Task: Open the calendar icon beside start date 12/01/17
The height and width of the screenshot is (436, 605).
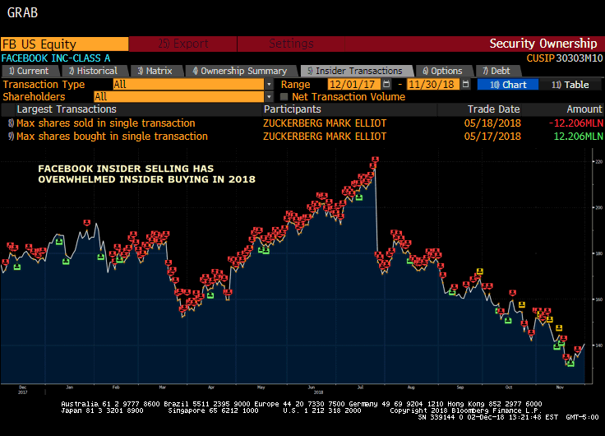Action: (x=386, y=84)
